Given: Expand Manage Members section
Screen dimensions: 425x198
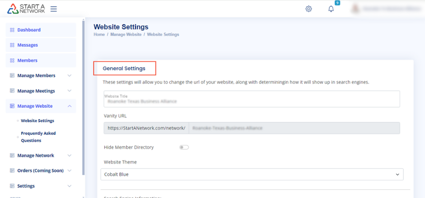Looking at the screenshot, I should tap(69, 76).
